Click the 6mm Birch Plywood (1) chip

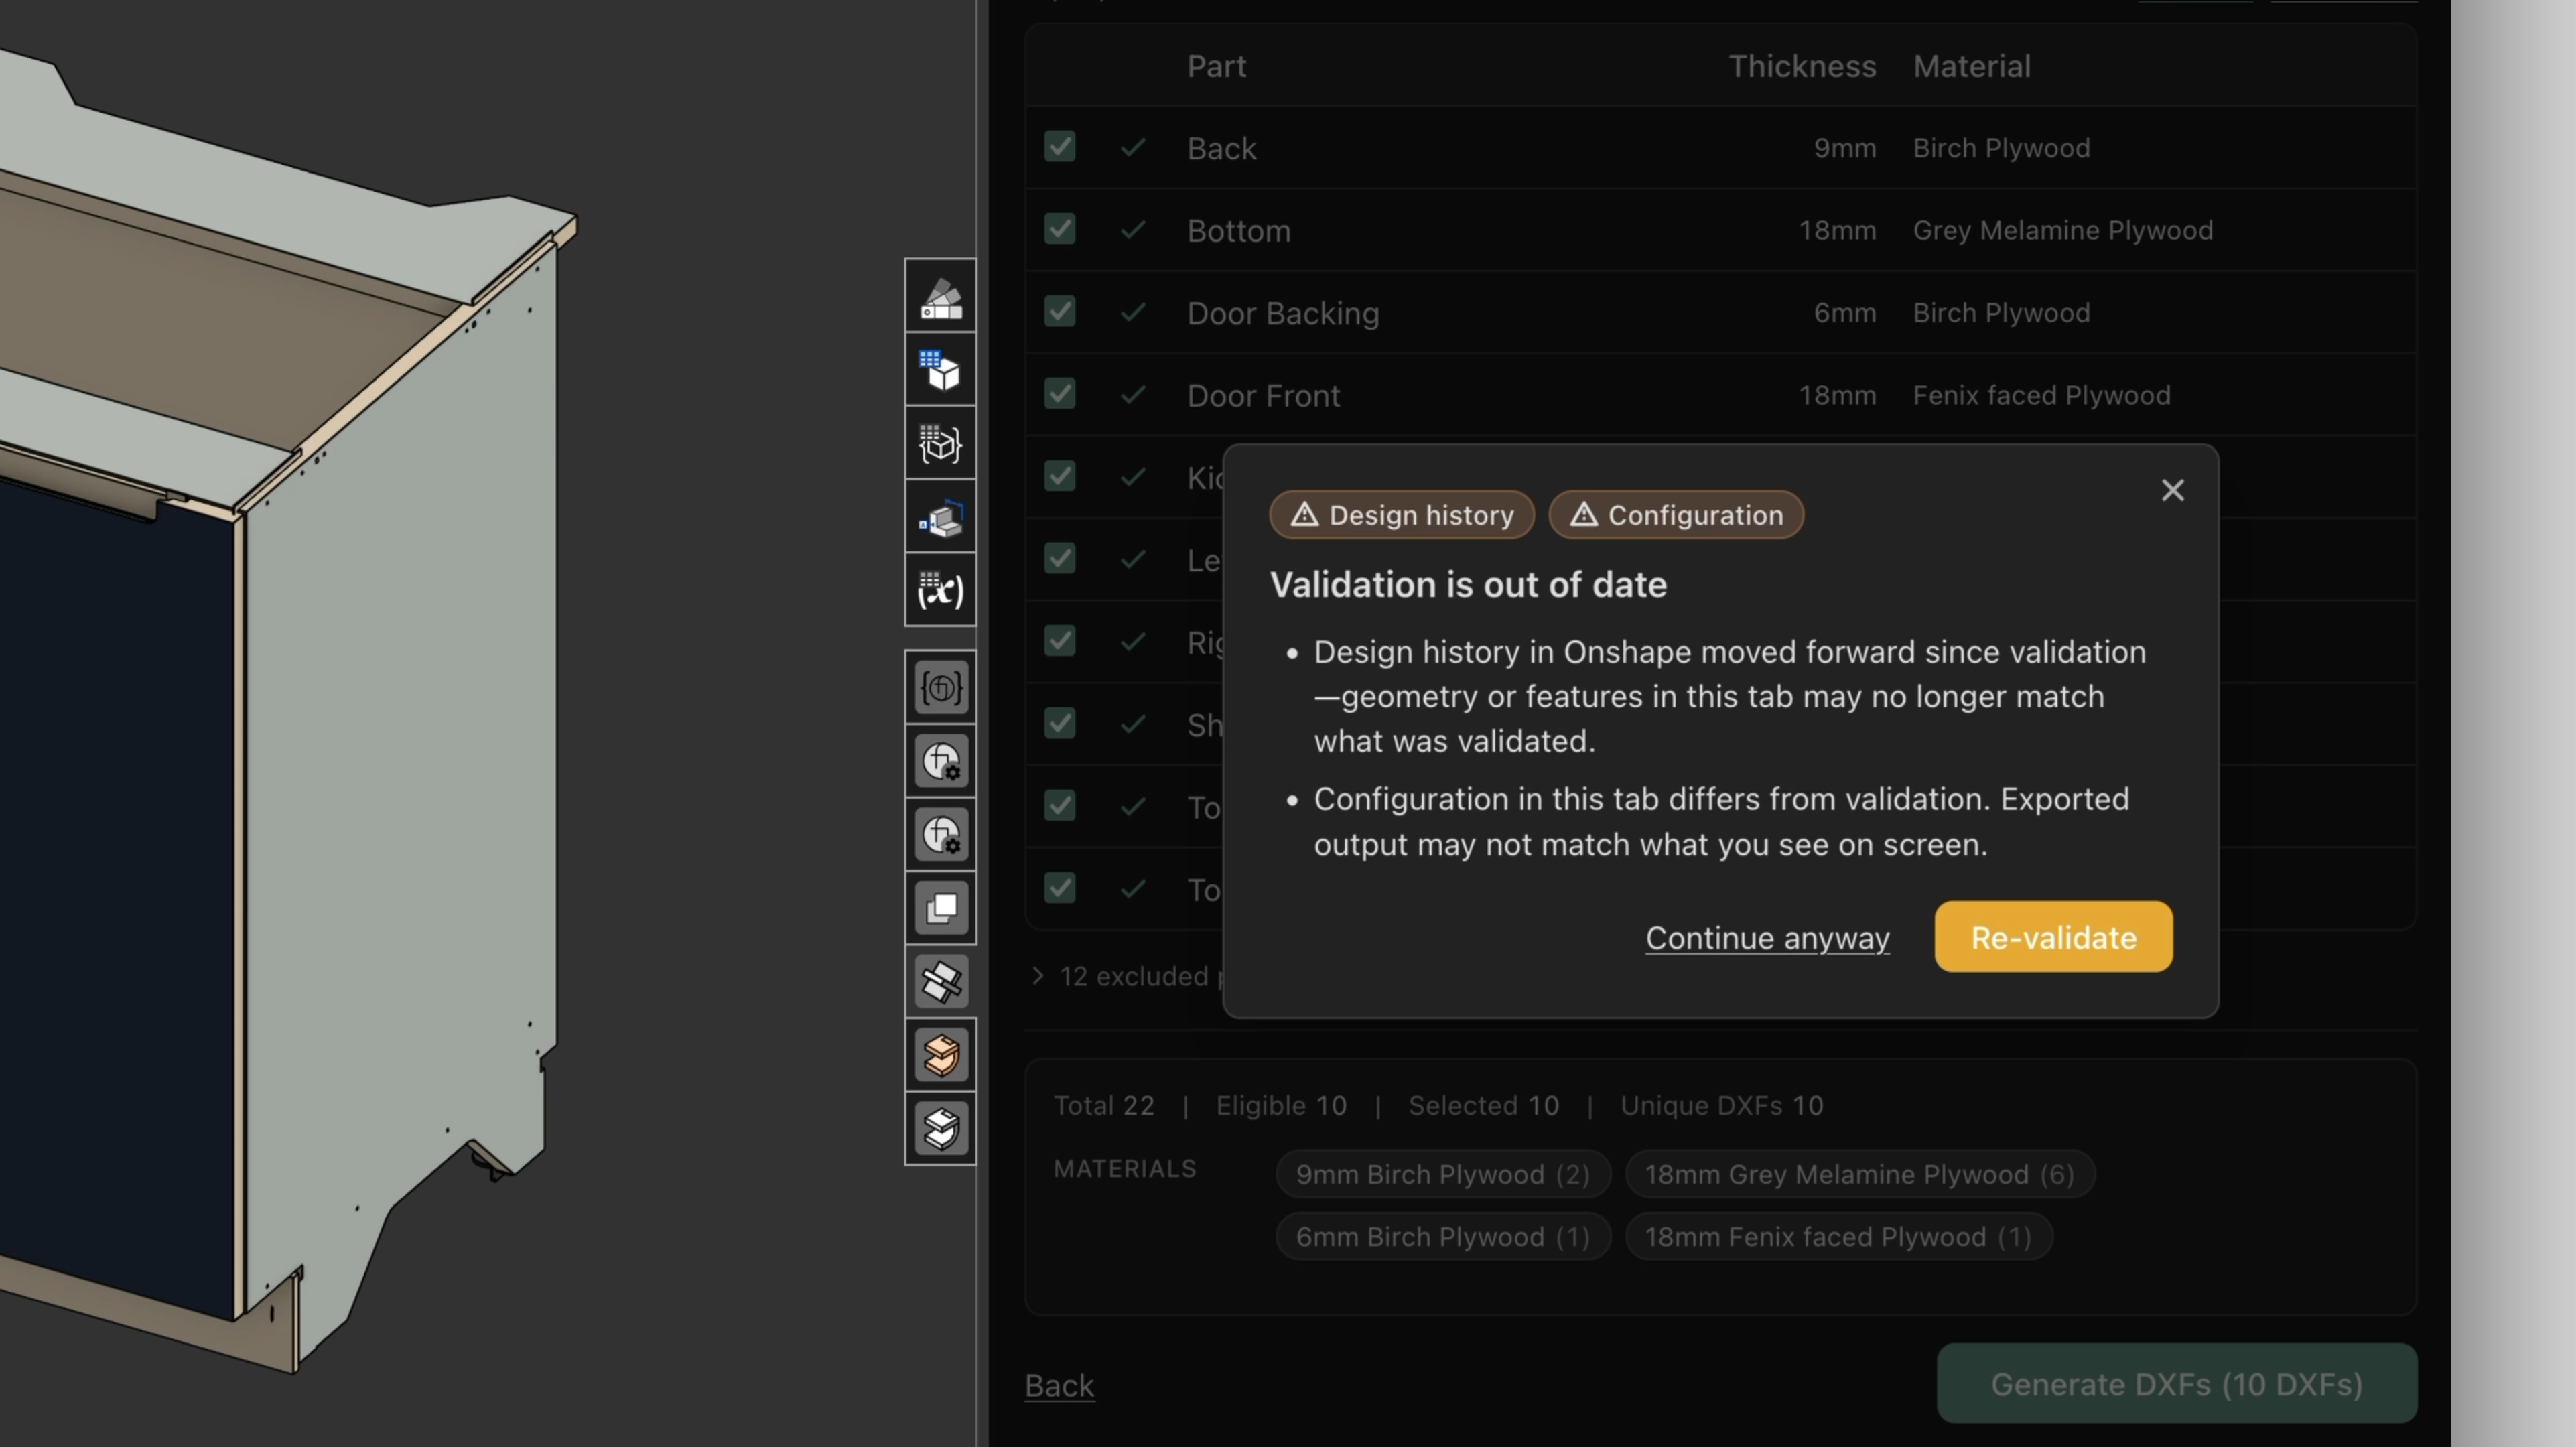tap(1442, 1237)
